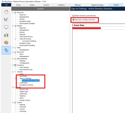Select the System tab
This screenshot has height=113, width=125.
116,5
